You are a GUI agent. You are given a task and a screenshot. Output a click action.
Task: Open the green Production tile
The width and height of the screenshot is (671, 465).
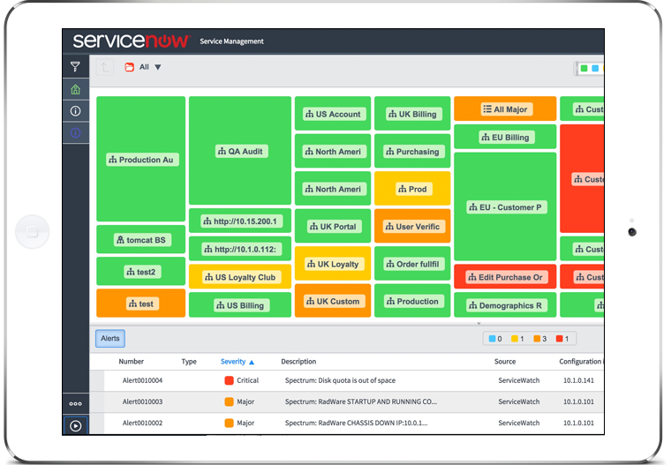coord(412,301)
